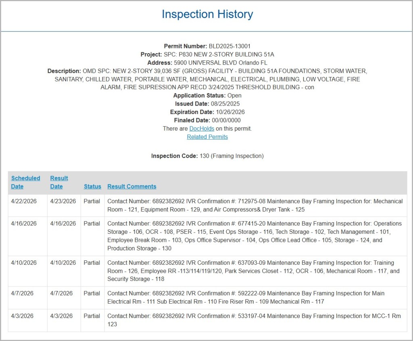This screenshot has height=341, width=413.
Task: Click the 4/7/2026 scheduled date cell
Action: pyautogui.click(x=22, y=293)
